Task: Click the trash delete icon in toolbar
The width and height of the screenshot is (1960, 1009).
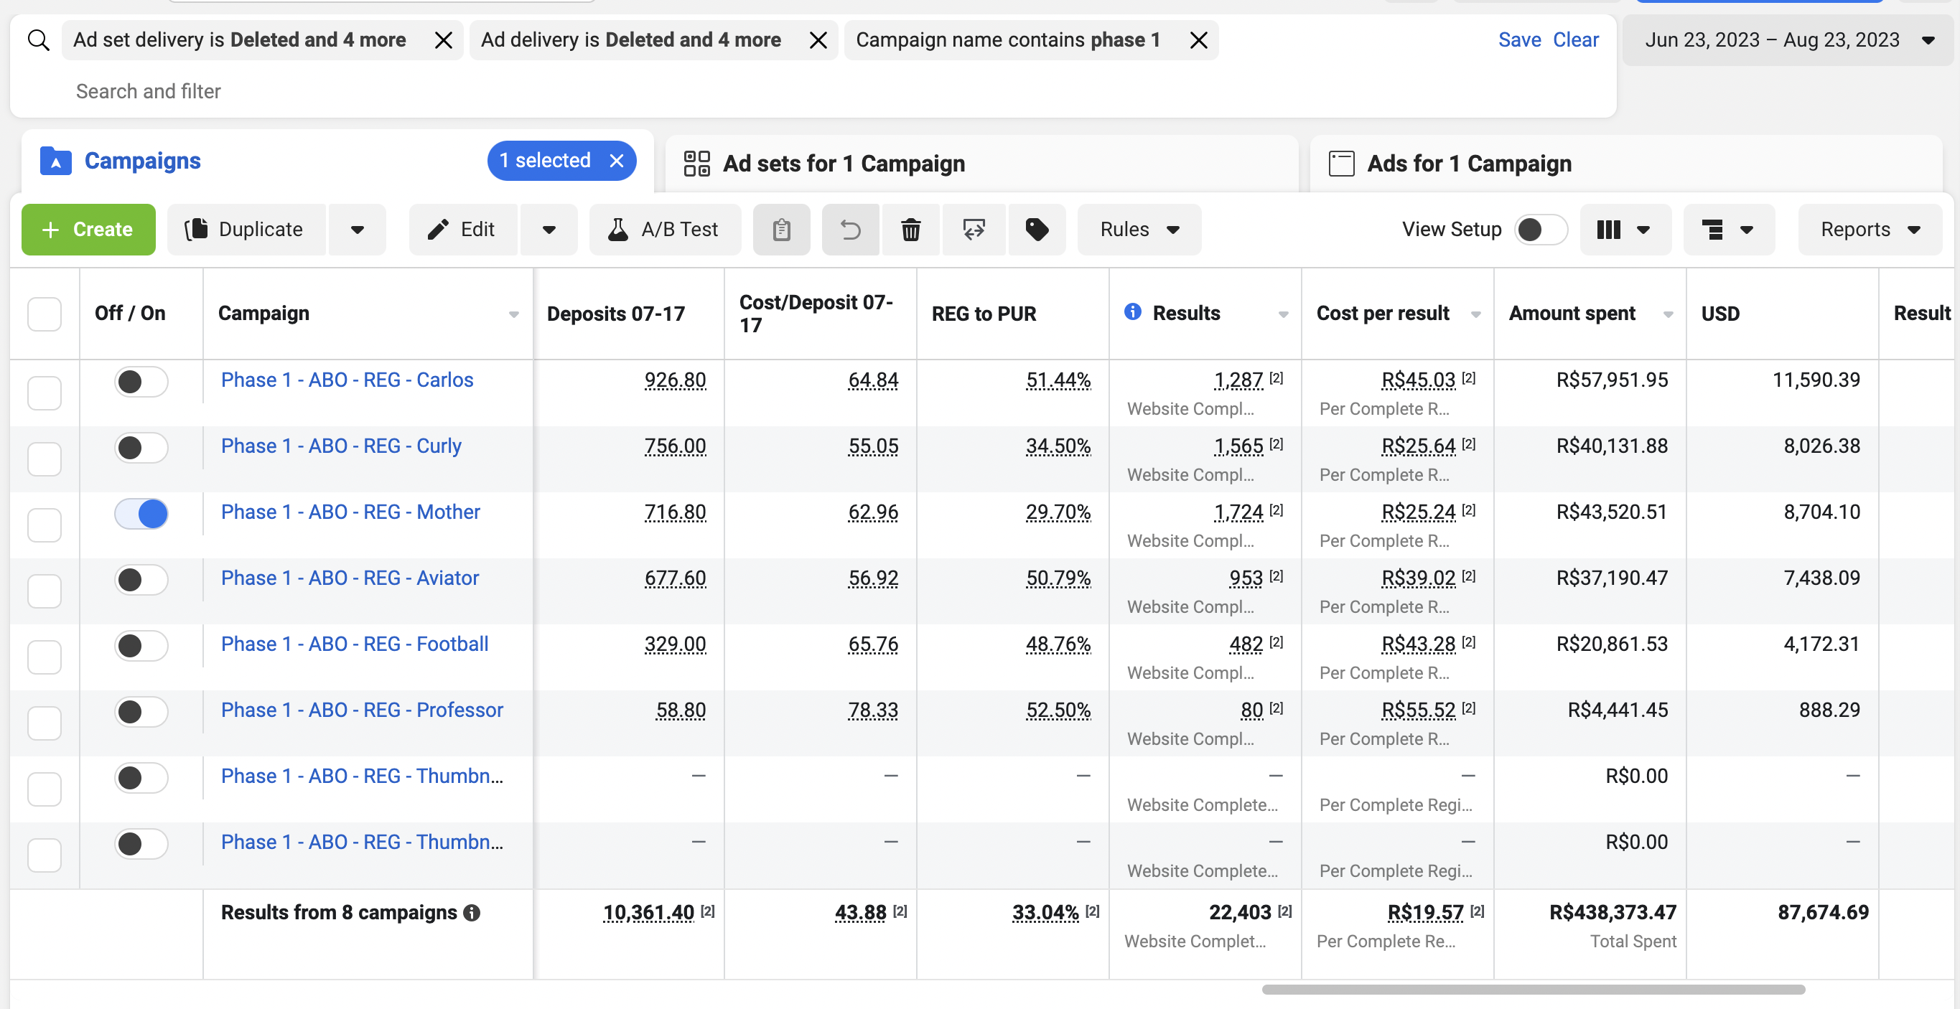Action: point(910,230)
